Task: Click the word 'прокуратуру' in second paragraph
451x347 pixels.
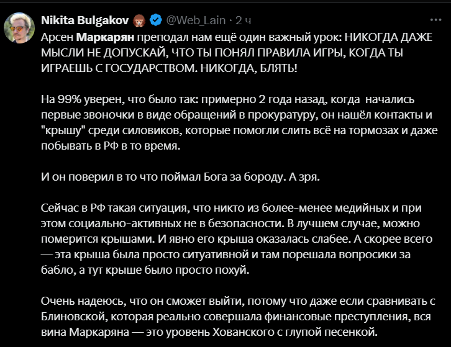Action: 283,115
